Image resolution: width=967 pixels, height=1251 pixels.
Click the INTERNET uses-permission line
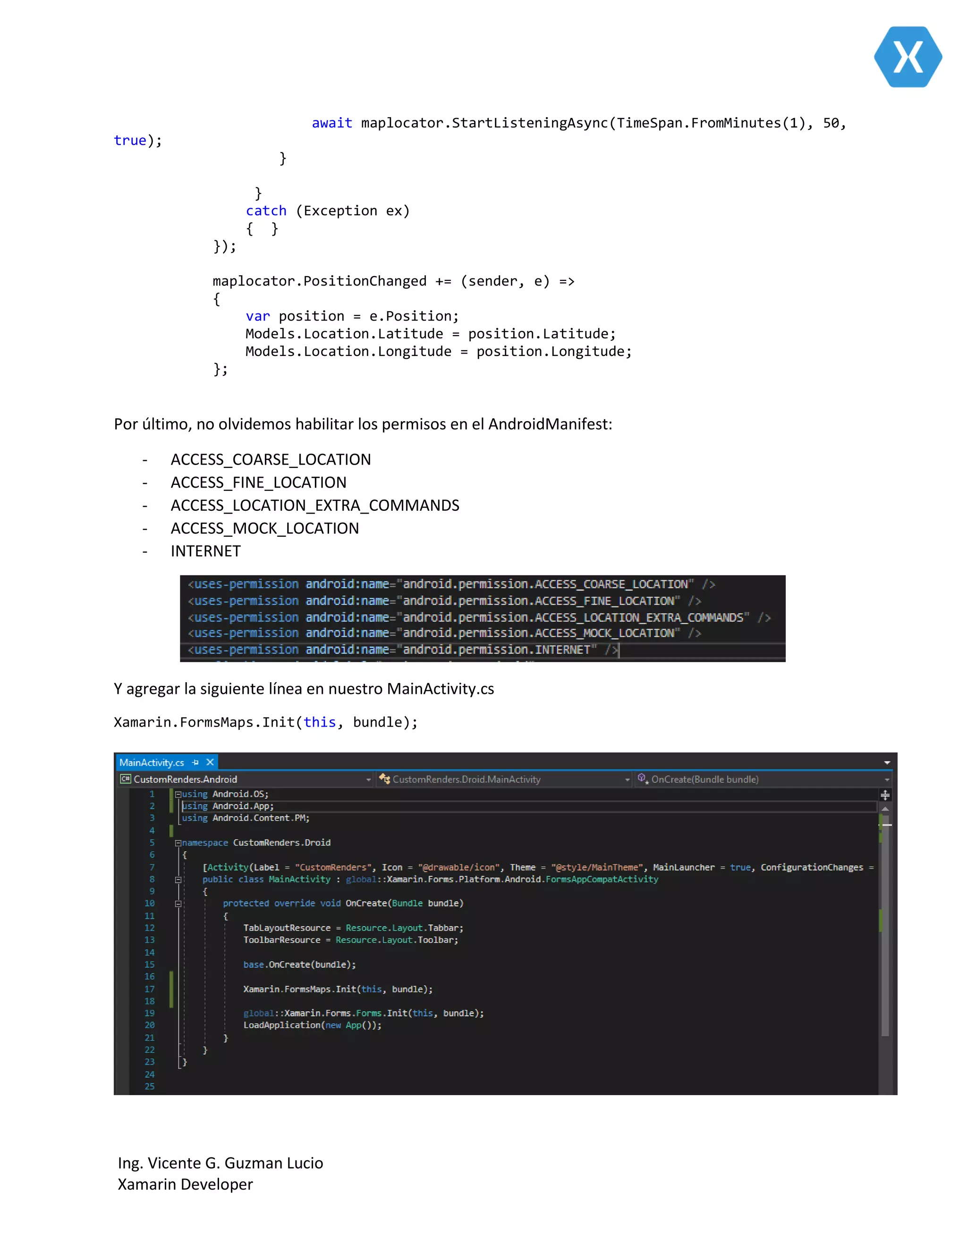pyautogui.click(x=401, y=650)
